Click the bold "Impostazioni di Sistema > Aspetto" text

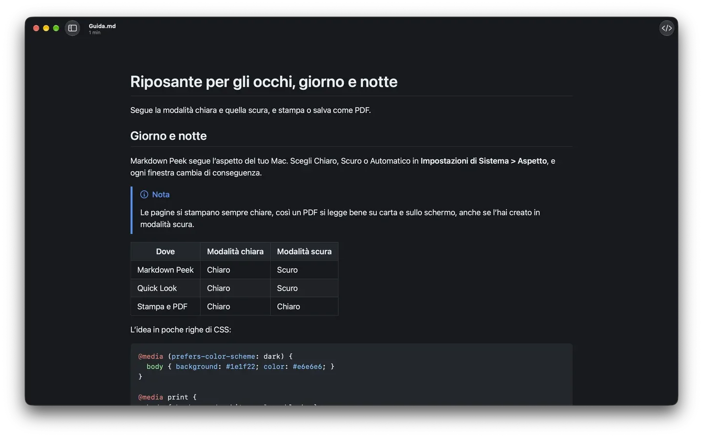(484, 161)
